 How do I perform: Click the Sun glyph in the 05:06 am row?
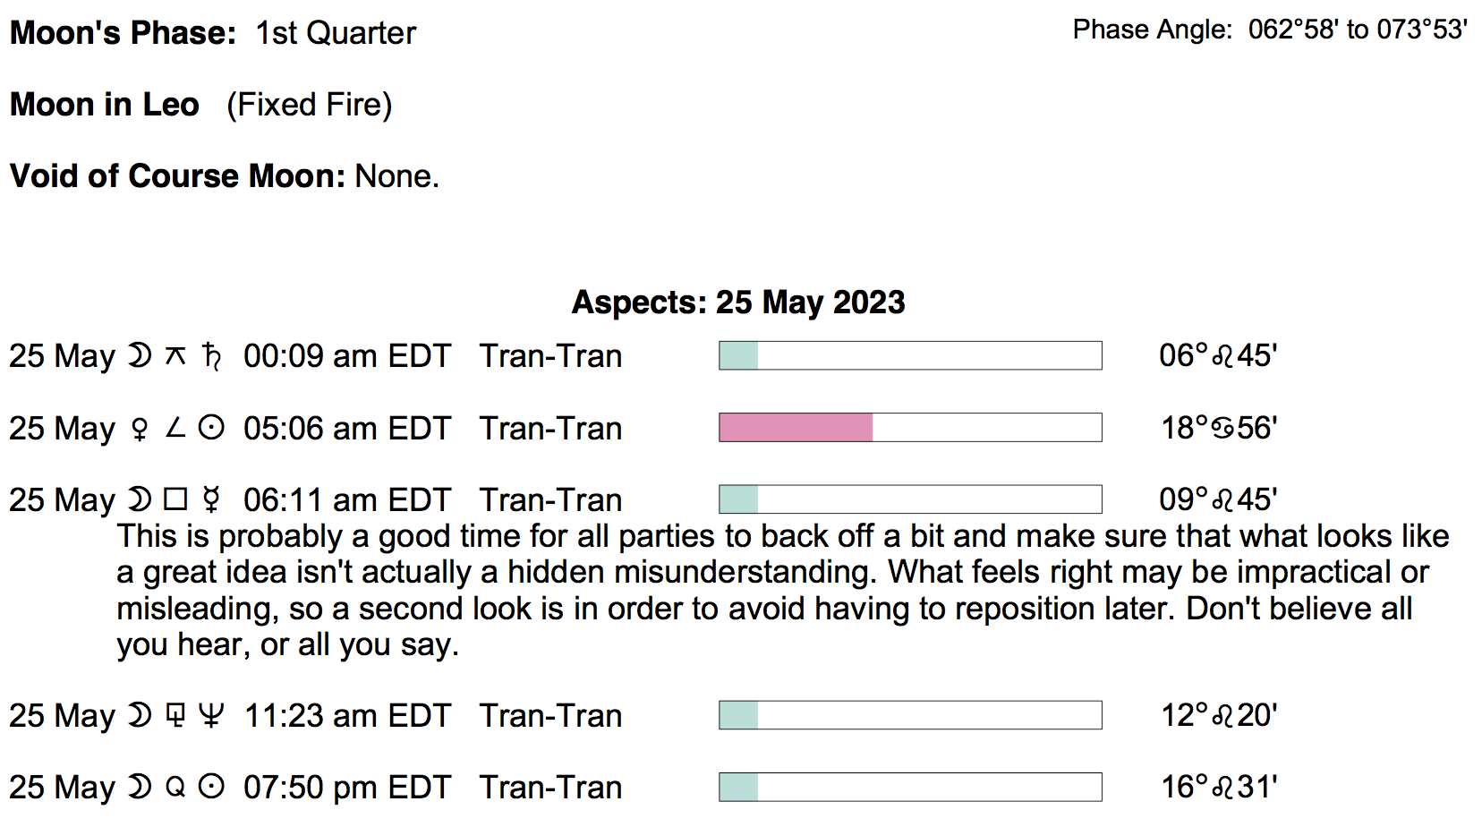(x=211, y=429)
